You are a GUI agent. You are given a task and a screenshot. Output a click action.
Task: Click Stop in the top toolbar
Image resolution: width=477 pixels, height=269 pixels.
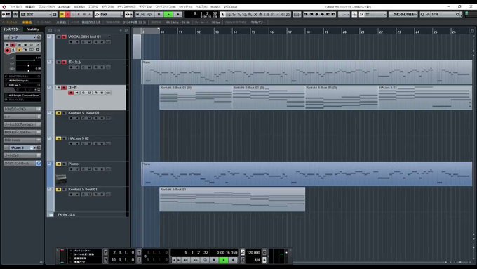coord(159,14)
